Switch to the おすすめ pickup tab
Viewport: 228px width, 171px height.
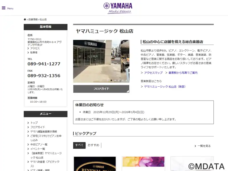(x=93, y=145)
